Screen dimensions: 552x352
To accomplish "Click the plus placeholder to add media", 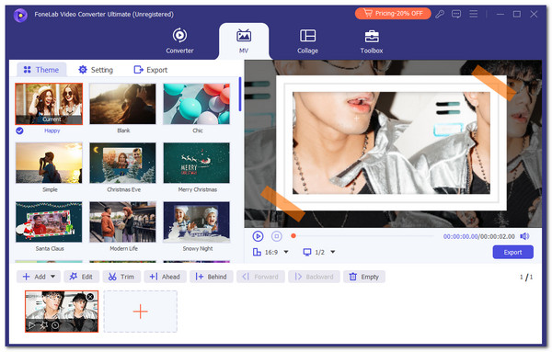I will click(x=140, y=312).
